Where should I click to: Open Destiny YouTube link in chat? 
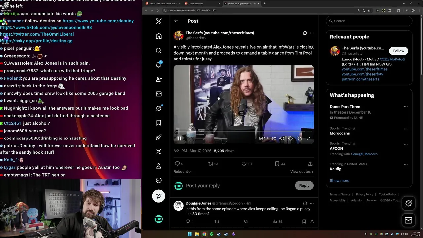(x=98, y=21)
